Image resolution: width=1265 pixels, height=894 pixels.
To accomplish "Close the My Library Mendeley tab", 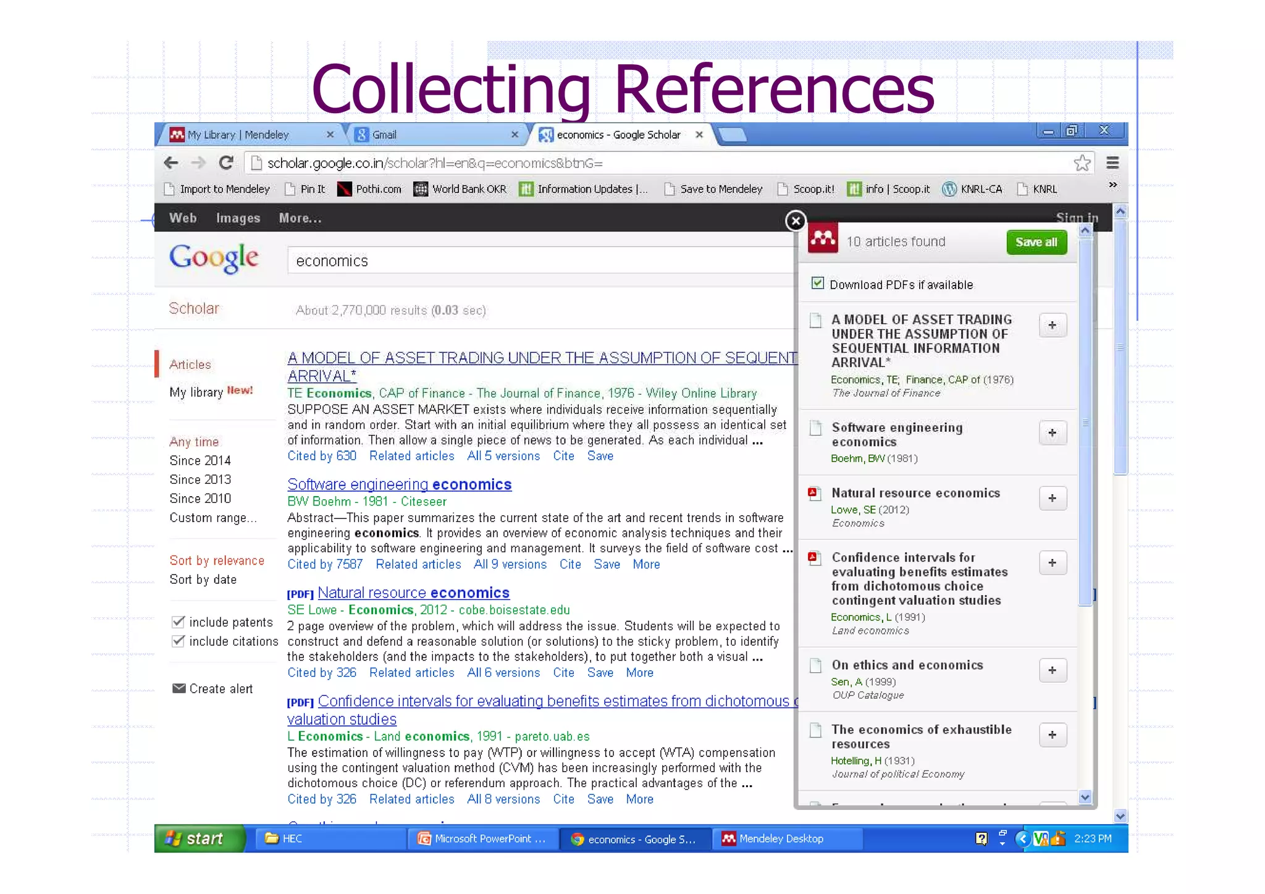I will click(330, 135).
